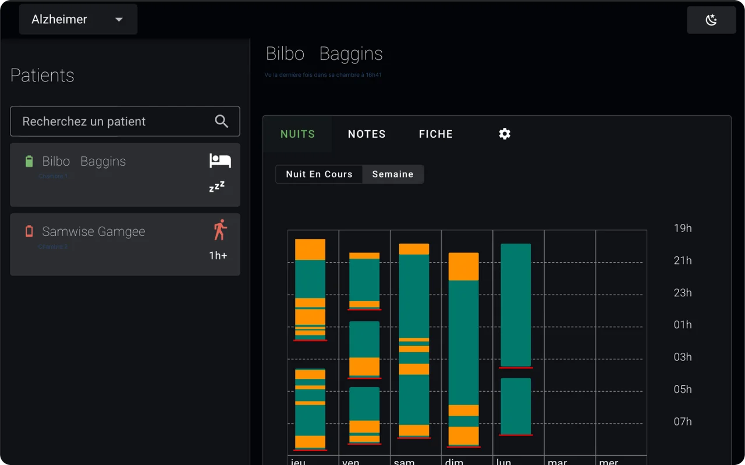Click Sunday's long teal sleep bar

(463, 343)
